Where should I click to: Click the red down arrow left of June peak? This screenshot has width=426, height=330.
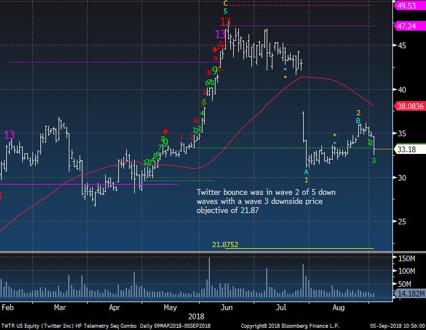click(215, 49)
